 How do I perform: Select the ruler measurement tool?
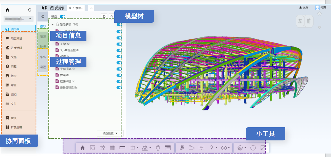(x=122, y=148)
